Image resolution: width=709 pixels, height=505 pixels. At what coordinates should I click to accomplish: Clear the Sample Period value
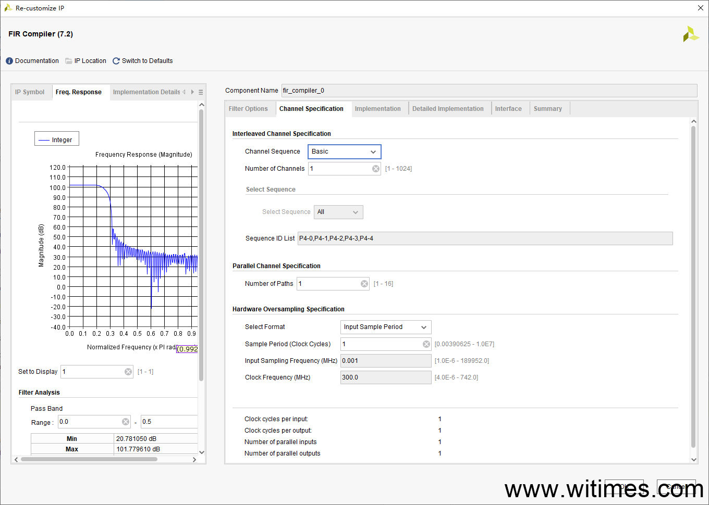click(426, 344)
